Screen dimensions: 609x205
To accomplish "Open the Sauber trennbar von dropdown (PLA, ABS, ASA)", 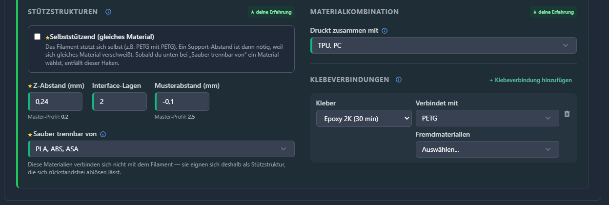I will (162, 149).
